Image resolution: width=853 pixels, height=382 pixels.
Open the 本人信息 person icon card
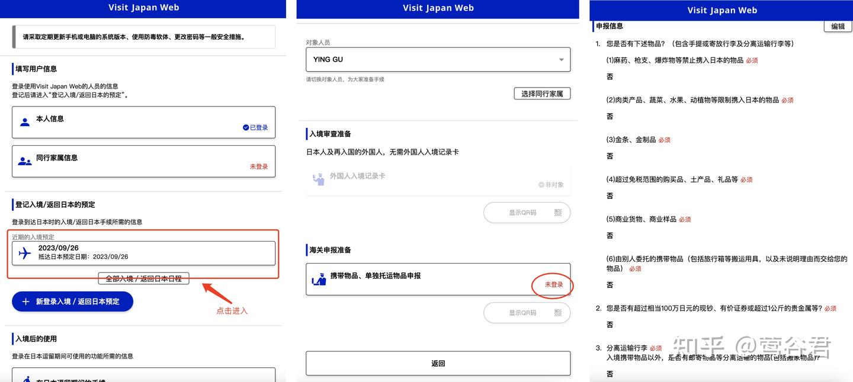coord(144,123)
